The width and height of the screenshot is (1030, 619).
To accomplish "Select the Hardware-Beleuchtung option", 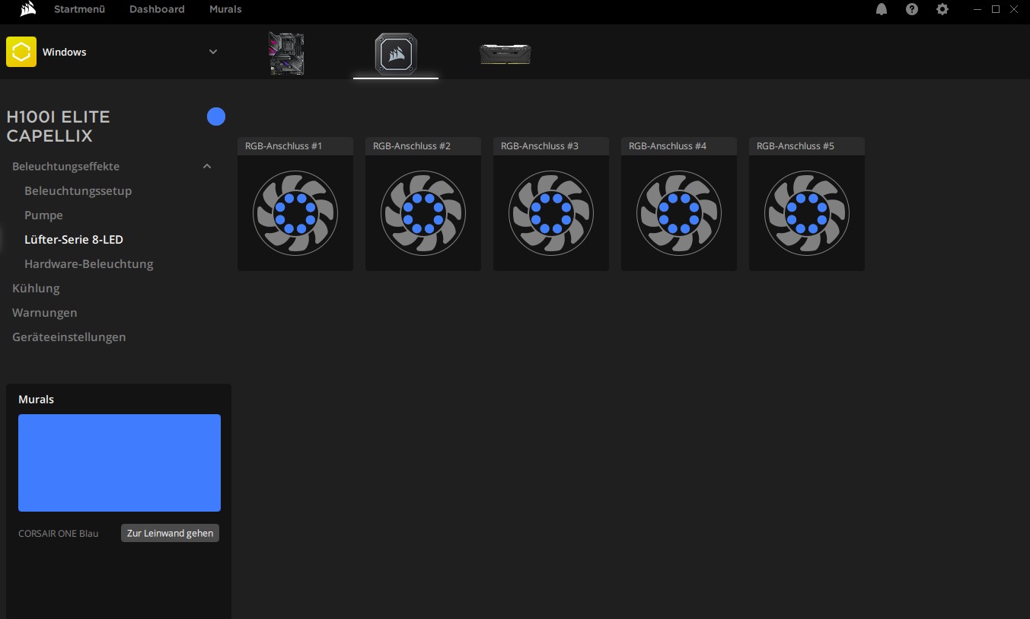I will pos(89,263).
